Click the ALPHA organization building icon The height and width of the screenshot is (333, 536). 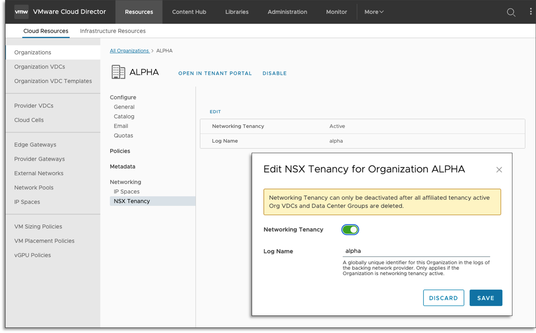pos(118,72)
